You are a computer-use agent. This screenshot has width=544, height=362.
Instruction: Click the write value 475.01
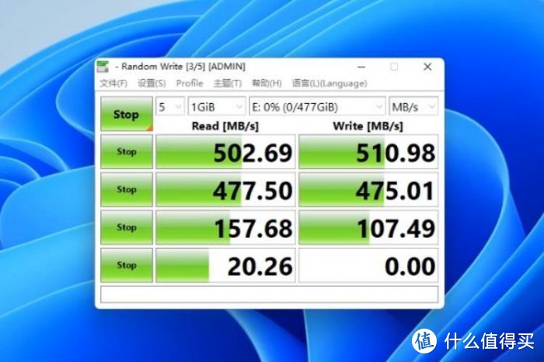[368, 190]
